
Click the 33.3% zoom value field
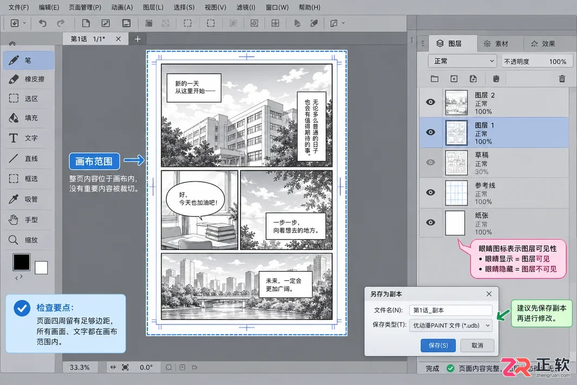click(80, 367)
